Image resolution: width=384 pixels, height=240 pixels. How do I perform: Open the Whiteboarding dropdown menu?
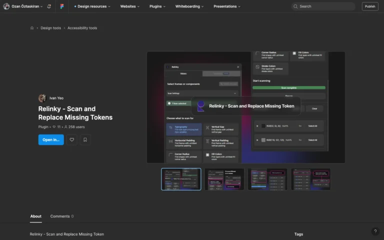point(189,6)
